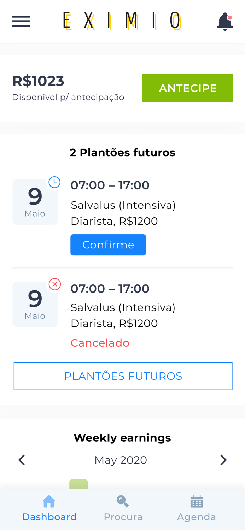Click the red cancel icon on the cancelled shift
Image resolution: width=245 pixels, height=530 pixels.
coord(55,283)
